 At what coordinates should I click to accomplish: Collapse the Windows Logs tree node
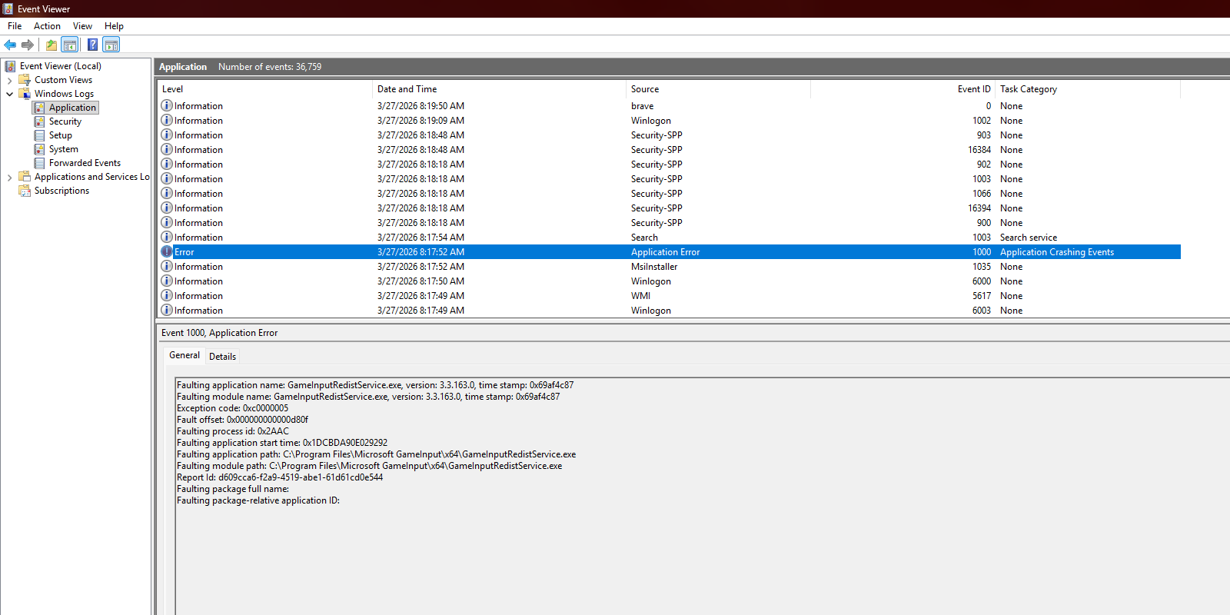(x=9, y=94)
